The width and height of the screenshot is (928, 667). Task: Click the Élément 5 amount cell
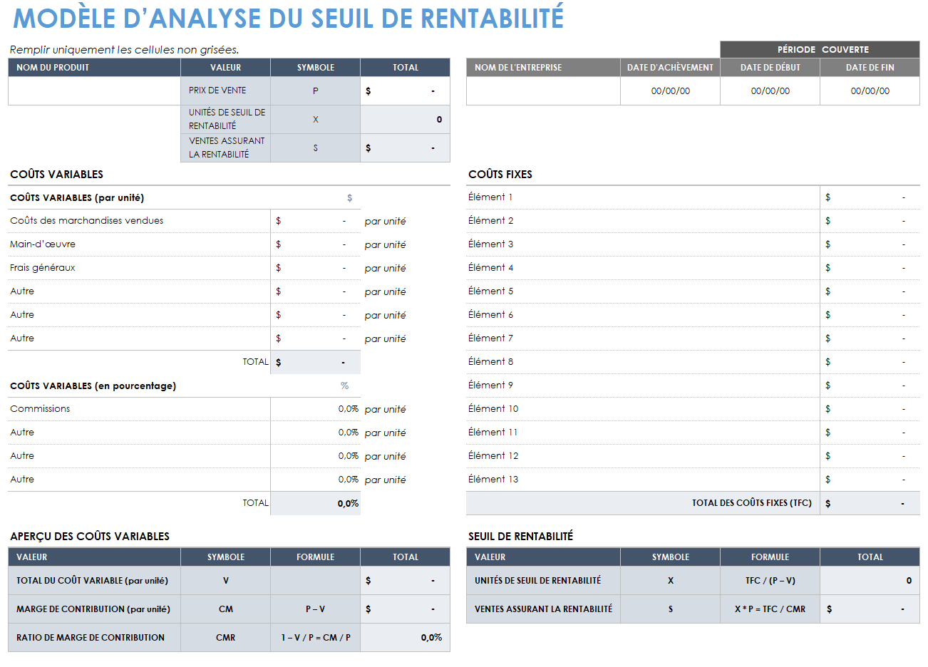tap(870, 291)
